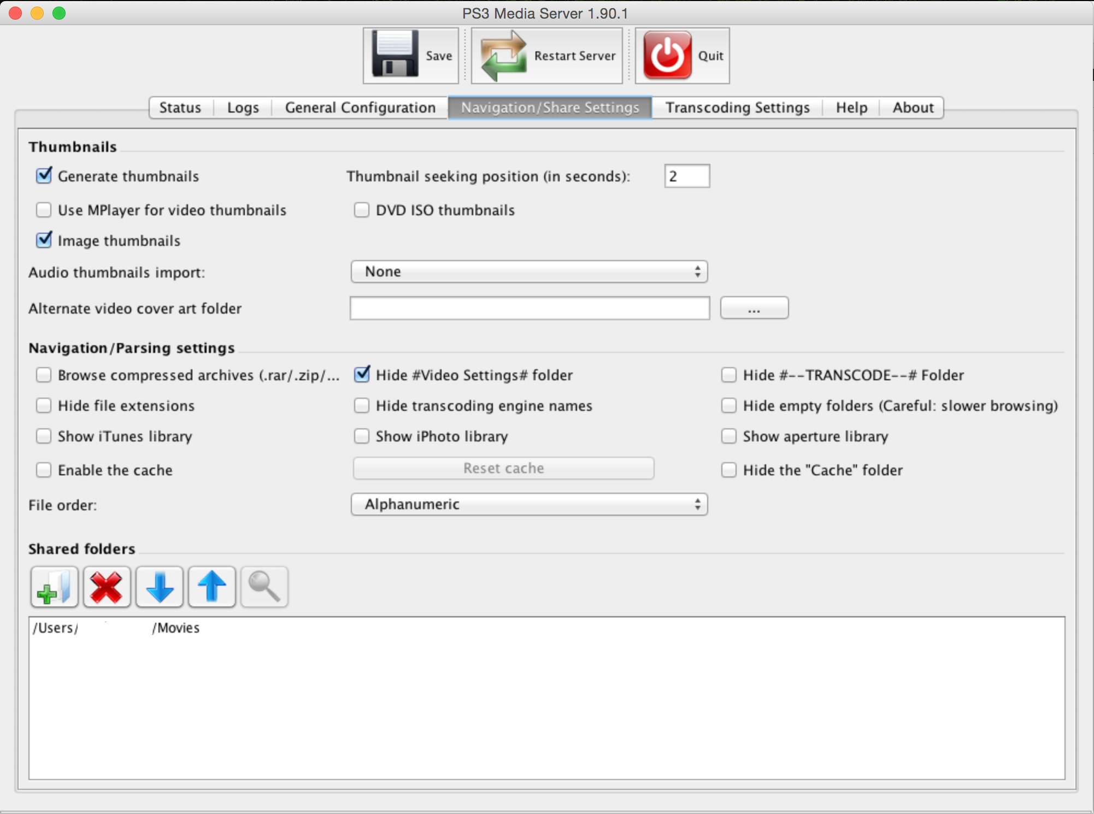Screen dimensions: 1094x814
Task: Uncheck Generate thumbnails
Action: tap(44, 176)
